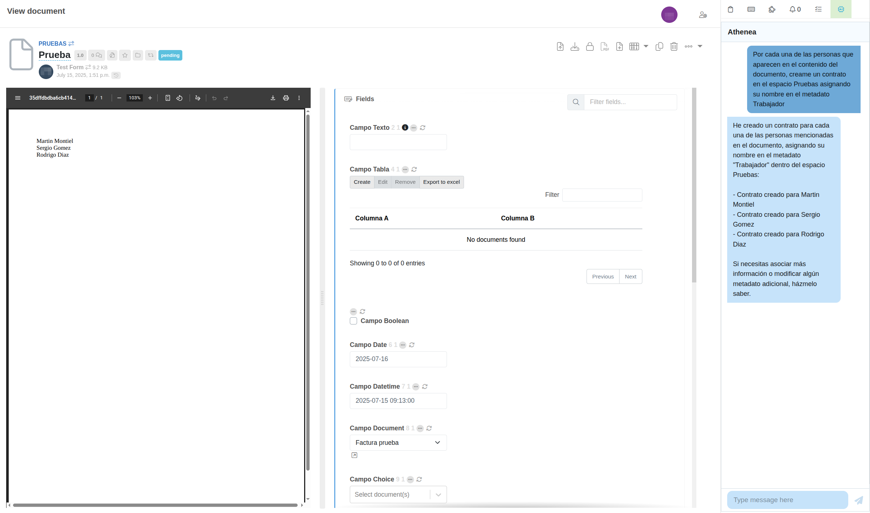Click Export to excel button
The image size is (870, 513).
pyautogui.click(x=441, y=182)
